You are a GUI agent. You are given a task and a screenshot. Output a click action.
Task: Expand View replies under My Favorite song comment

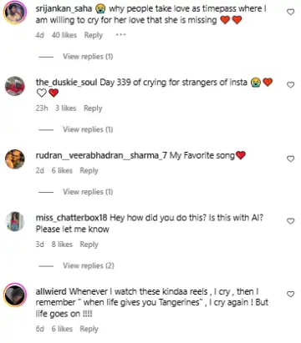click(88, 192)
